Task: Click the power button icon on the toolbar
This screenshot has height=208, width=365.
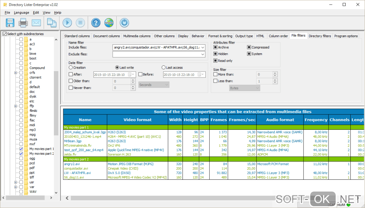Action: tap(124, 23)
